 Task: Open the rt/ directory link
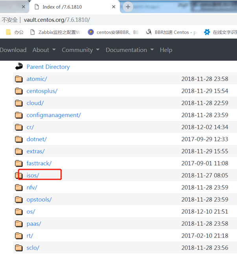tap(30, 236)
